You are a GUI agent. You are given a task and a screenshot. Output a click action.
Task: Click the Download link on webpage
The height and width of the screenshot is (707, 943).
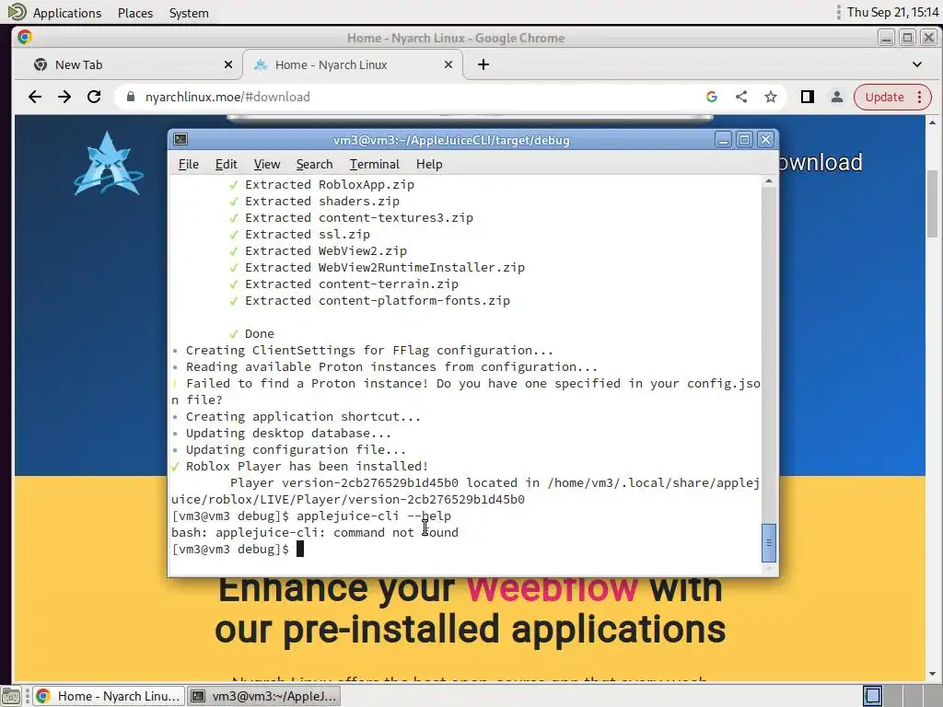pos(821,162)
